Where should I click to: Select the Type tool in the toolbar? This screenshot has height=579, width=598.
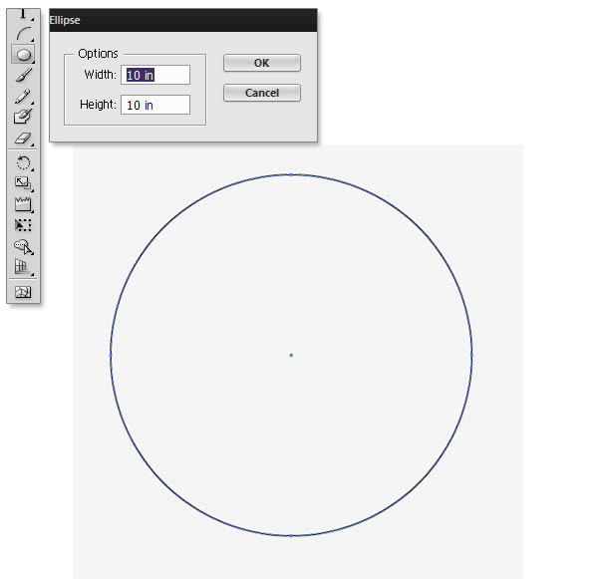[23, 14]
